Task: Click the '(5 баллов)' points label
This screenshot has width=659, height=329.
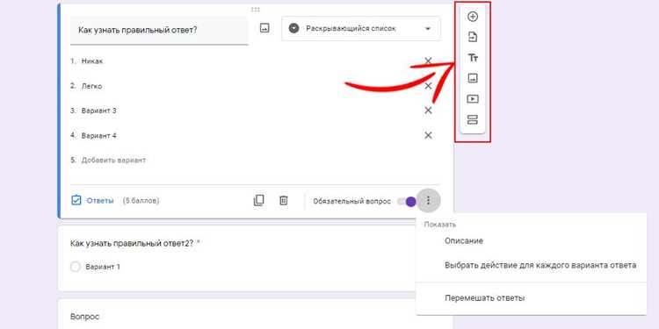Action: click(141, 201)
